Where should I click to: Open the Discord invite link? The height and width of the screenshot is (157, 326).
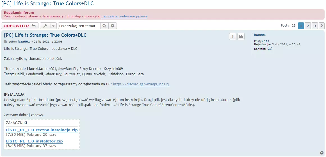pos(141,84)
